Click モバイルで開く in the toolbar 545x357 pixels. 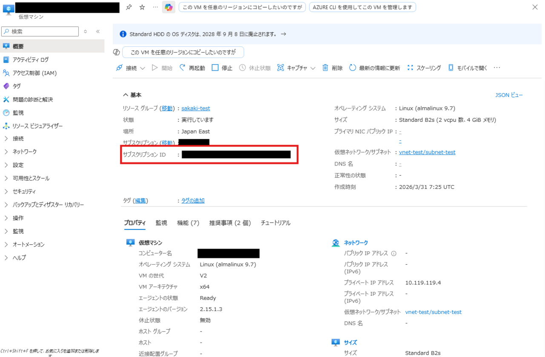click(468, 68)
